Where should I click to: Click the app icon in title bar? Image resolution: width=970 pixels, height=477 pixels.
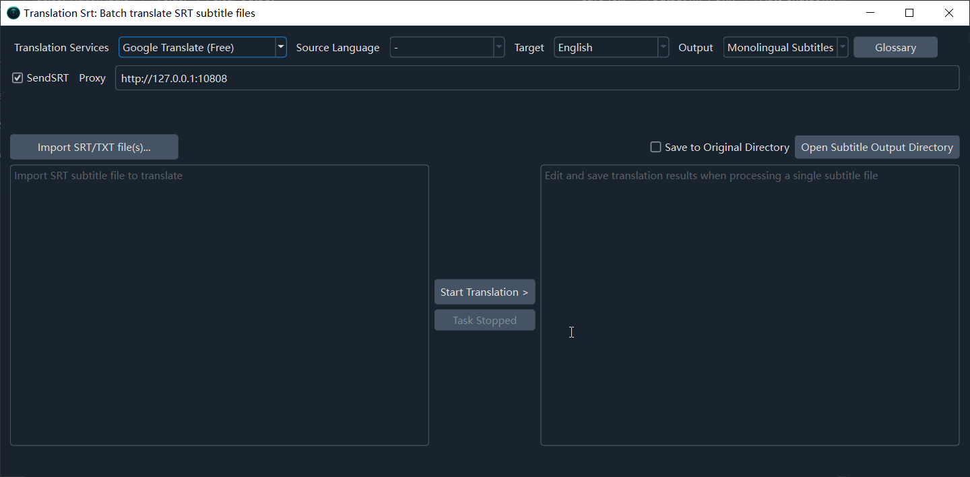13,13
